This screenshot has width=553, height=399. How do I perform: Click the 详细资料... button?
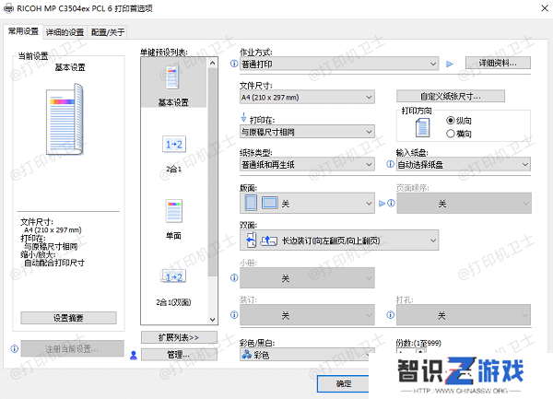pyautogui.click(x=498, y=63)
